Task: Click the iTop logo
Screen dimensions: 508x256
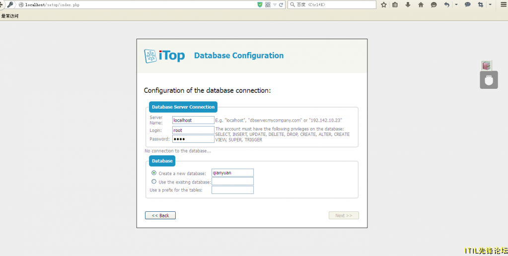Action: 164,56
